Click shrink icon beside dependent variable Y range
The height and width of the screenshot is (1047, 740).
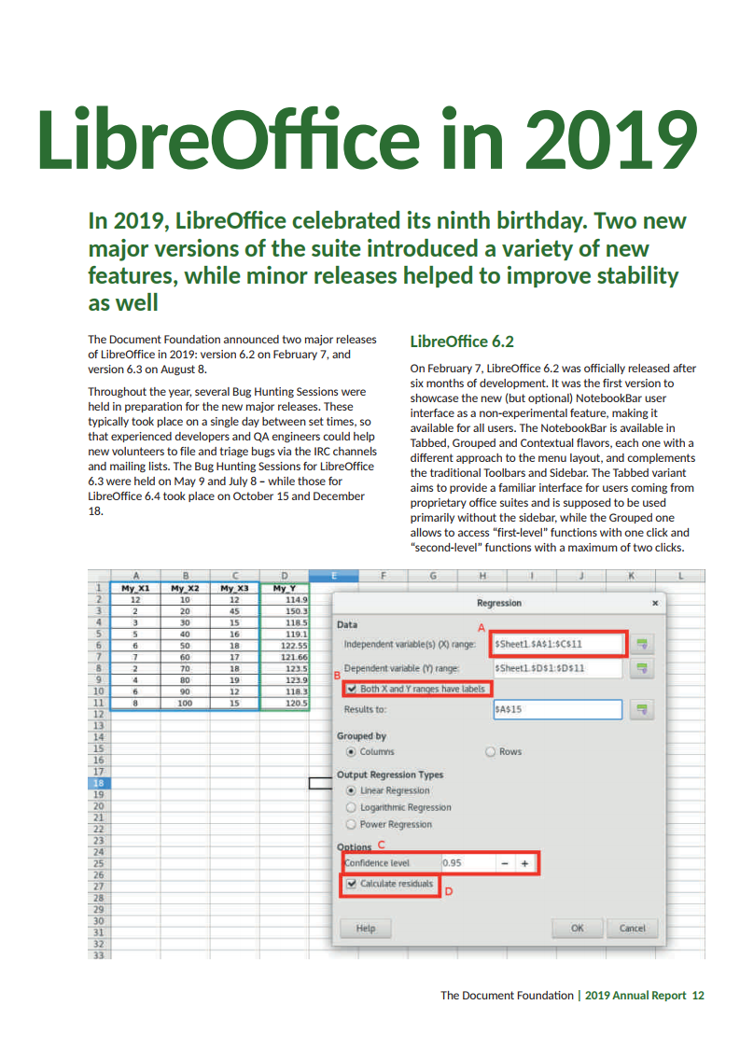(x=641, y=668)
